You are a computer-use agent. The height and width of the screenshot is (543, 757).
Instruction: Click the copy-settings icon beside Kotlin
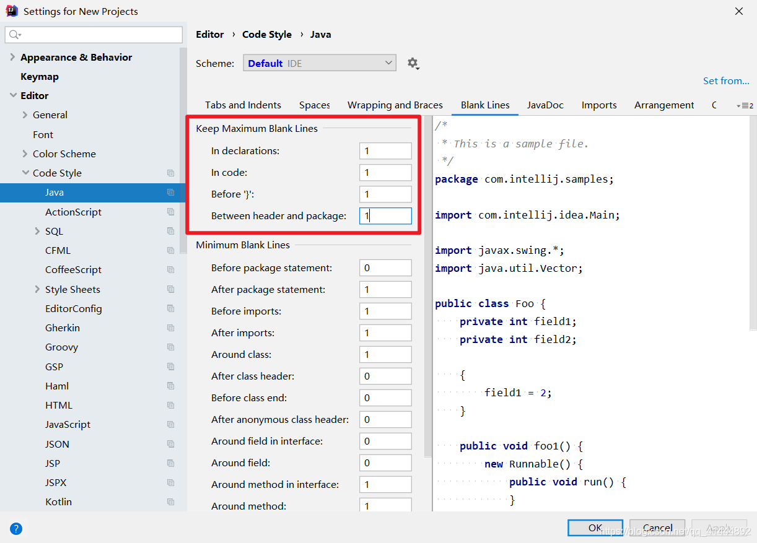(x=170, y=502)
